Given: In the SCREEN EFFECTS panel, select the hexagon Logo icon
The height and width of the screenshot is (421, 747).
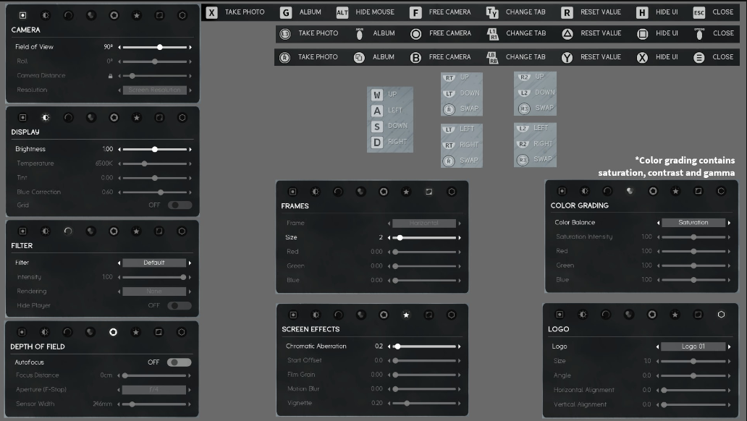Looking at the screenshot, I should point(451,315).
